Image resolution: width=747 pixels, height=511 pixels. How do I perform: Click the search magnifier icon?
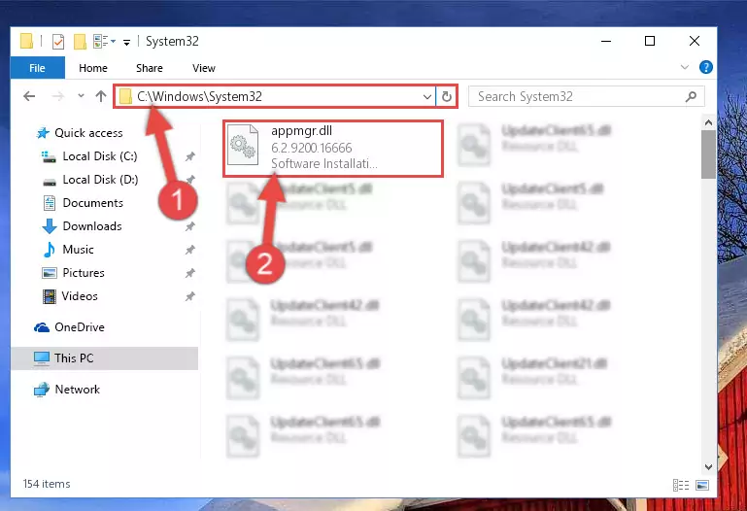[691, 97]
